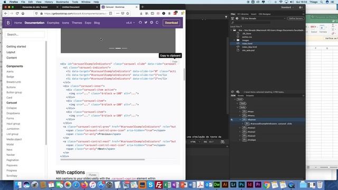
Task: Click the preview icon in Dreamweaver status bar
Action: click(222, 142)
